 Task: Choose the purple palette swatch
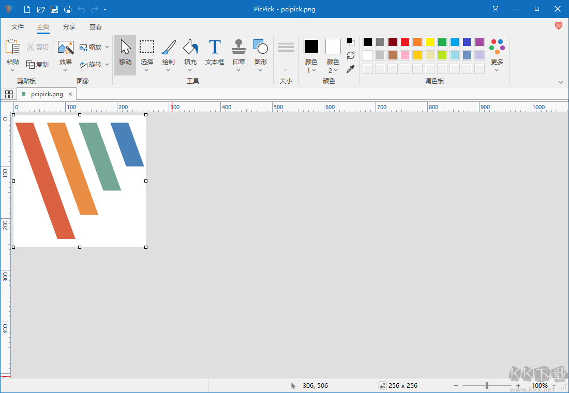point(480,42)
